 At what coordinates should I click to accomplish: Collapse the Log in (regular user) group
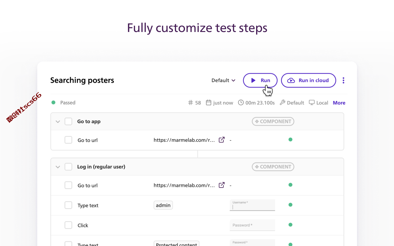(x=58, y=167)
